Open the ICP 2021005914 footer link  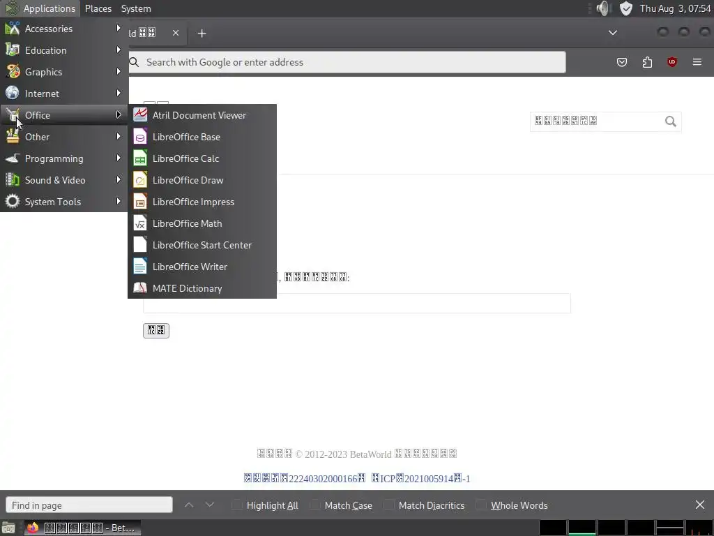pos(420,479)
